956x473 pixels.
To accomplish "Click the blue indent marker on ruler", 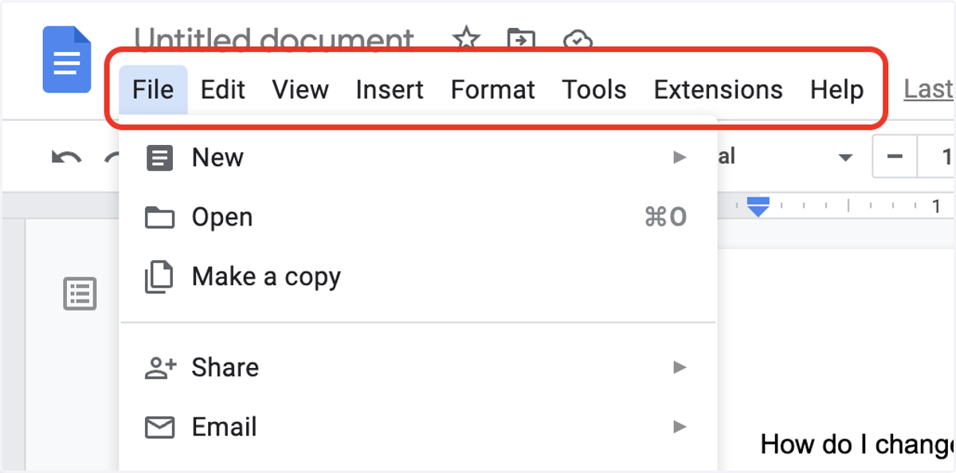I will pos(758,207).
